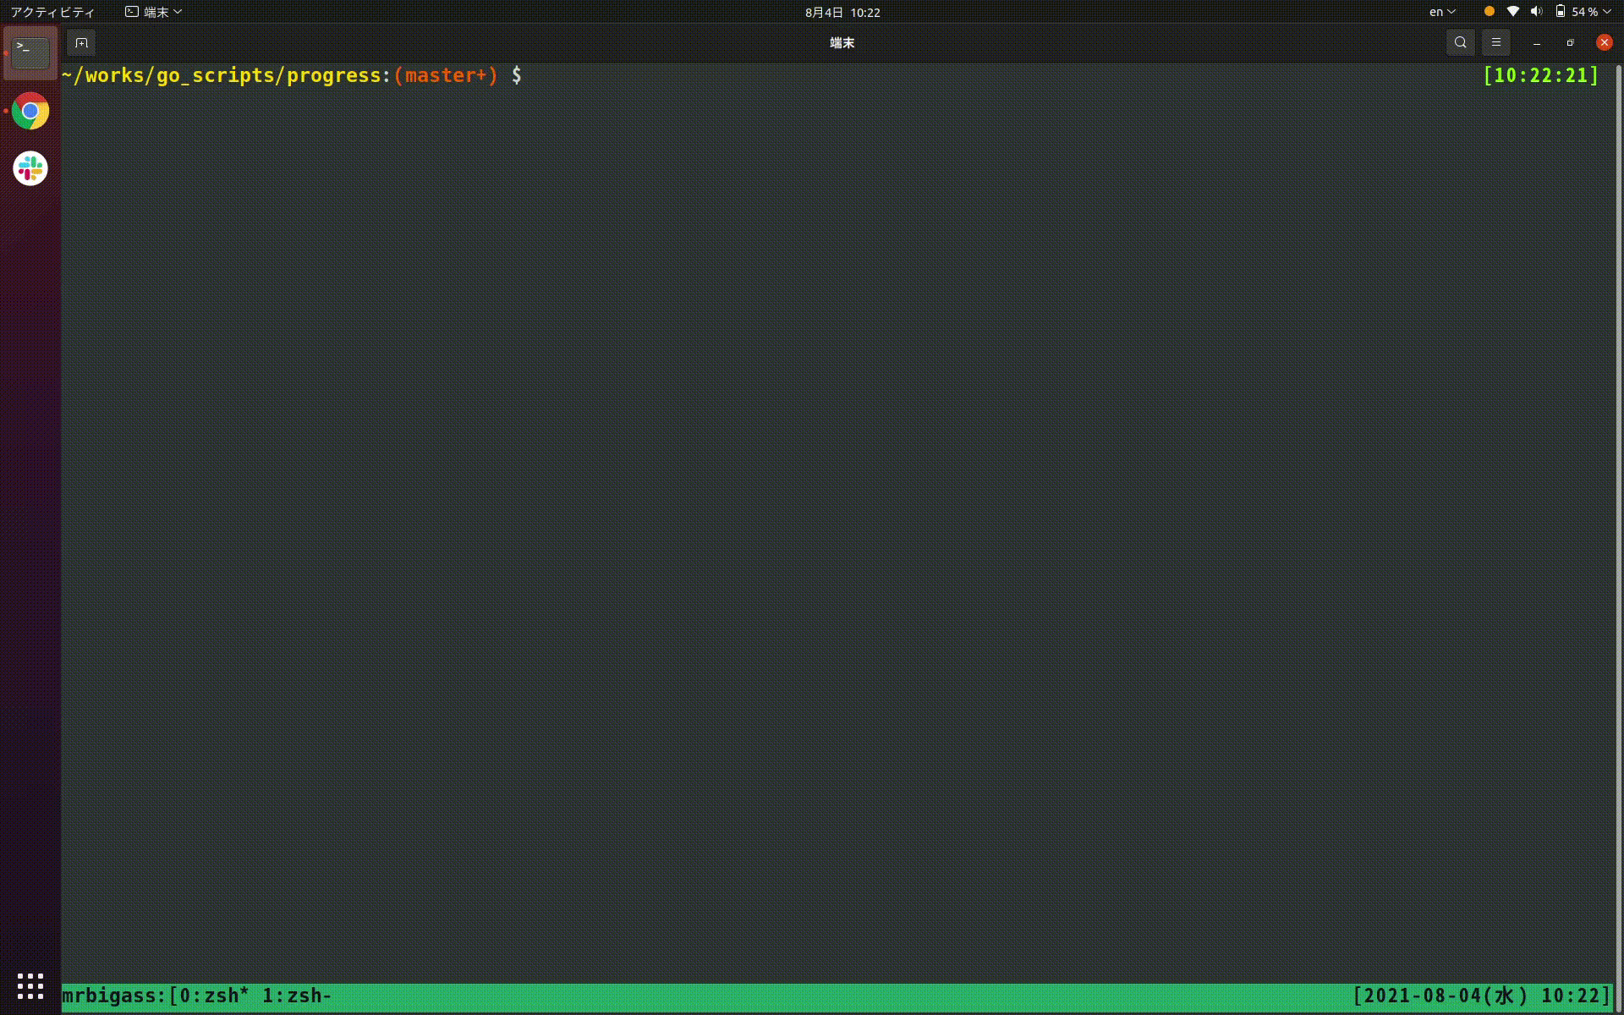Open アクティビティ overview
The height and width of the screenshot is (1015, 1624).
pyautogui.click(x=52, y=12)
